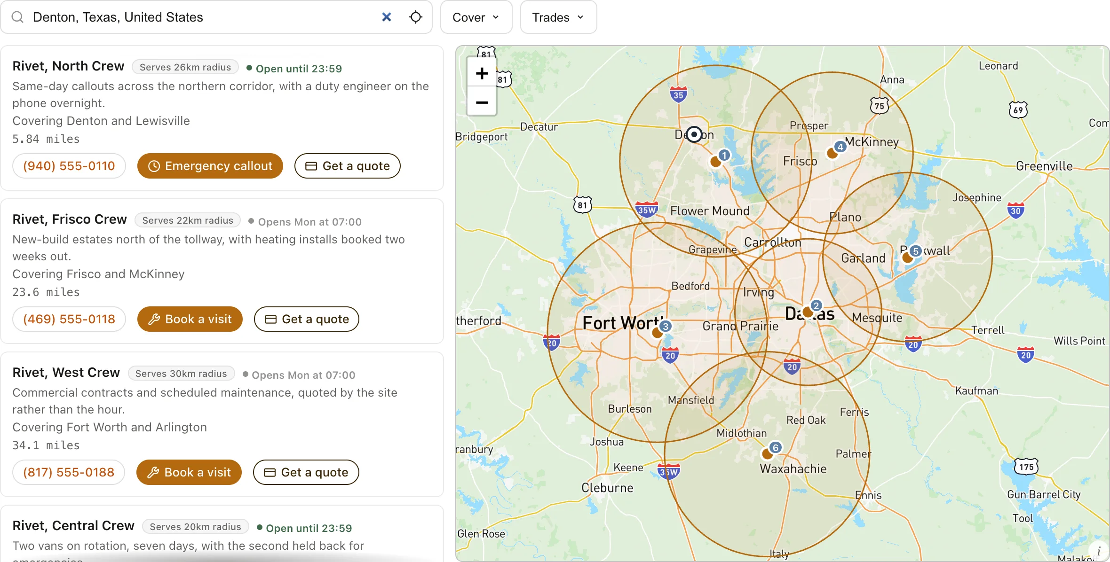Use my current location crosshair icon
1110x562 pixels.
point(416,17)
